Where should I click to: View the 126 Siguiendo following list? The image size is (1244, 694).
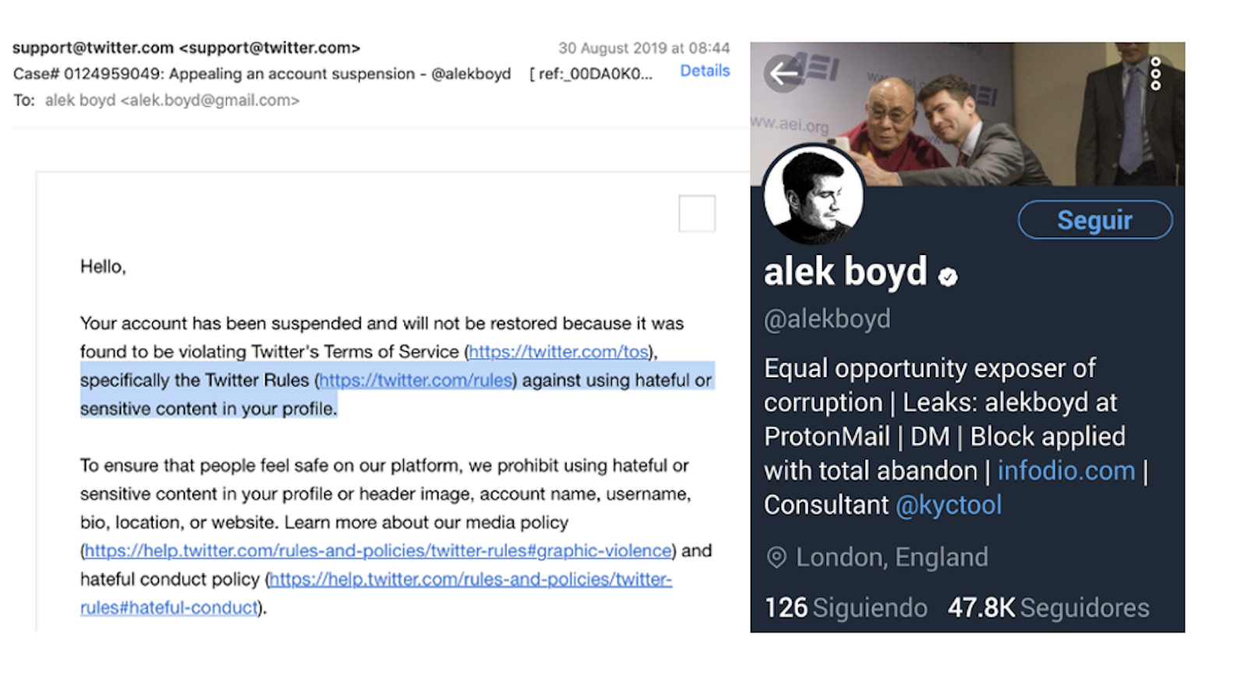846,607
